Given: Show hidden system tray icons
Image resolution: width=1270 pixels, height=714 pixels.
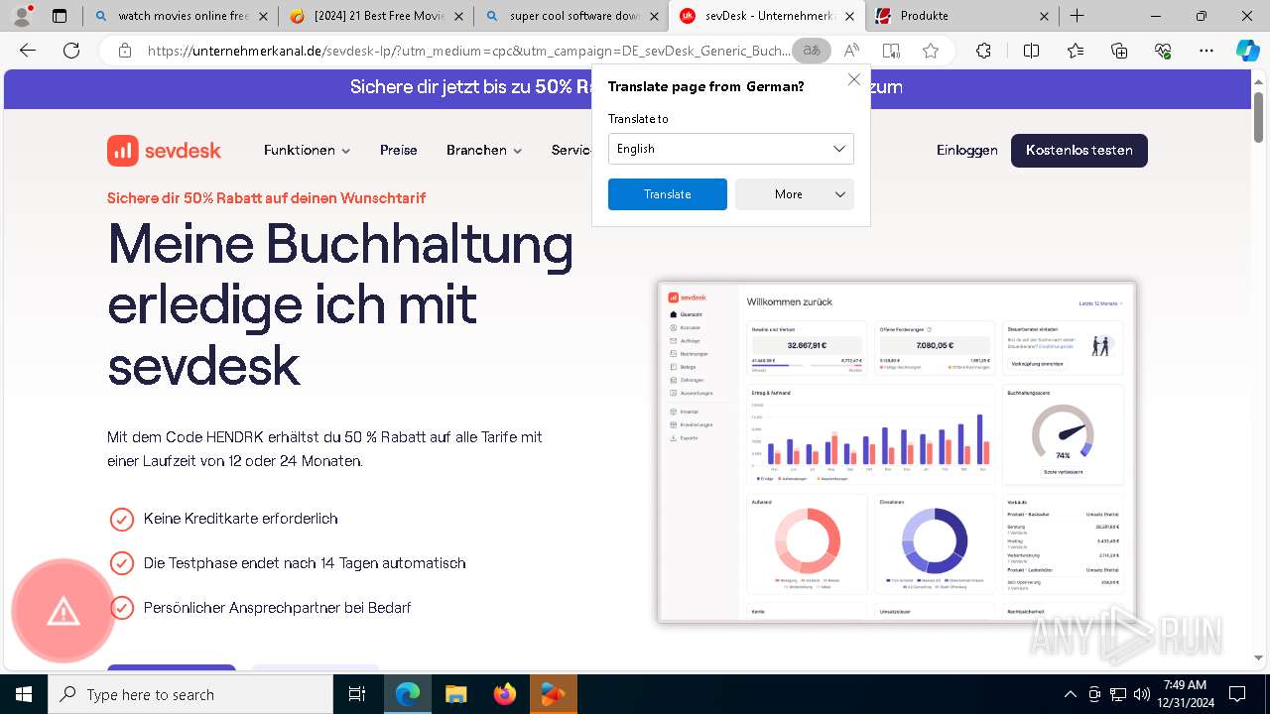Looking at the screenshot, I should 1070,694.
